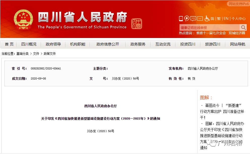This screenshot has height=154, width=250.
Task: Click breadcrumb 政策文件
Action: click(50, 54)
